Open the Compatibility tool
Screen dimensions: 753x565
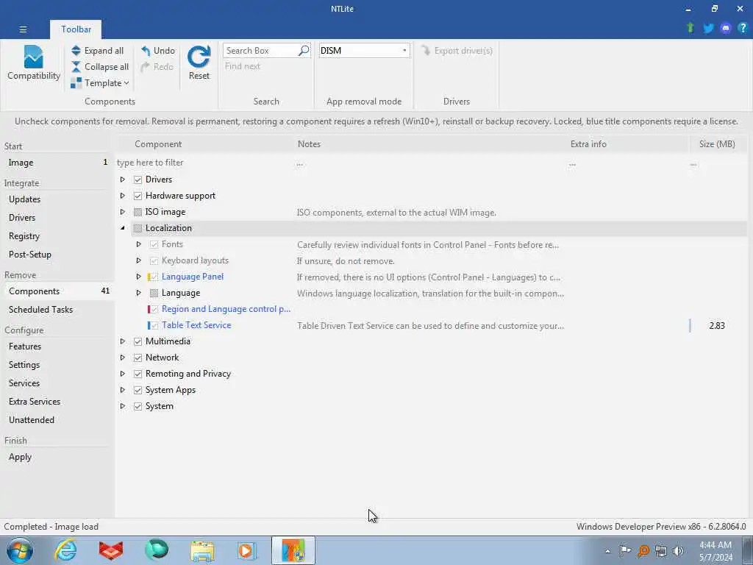pos(34,63)
